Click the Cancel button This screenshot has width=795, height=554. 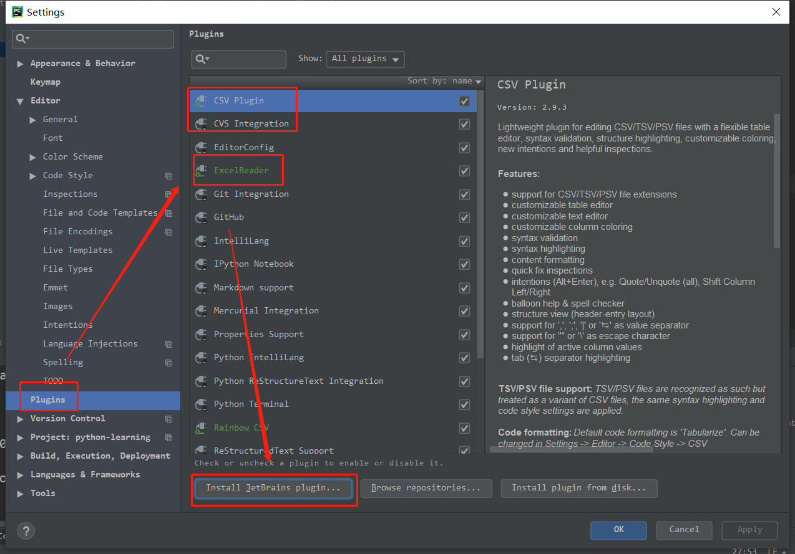pyautogui.click(x=684, y=530)
